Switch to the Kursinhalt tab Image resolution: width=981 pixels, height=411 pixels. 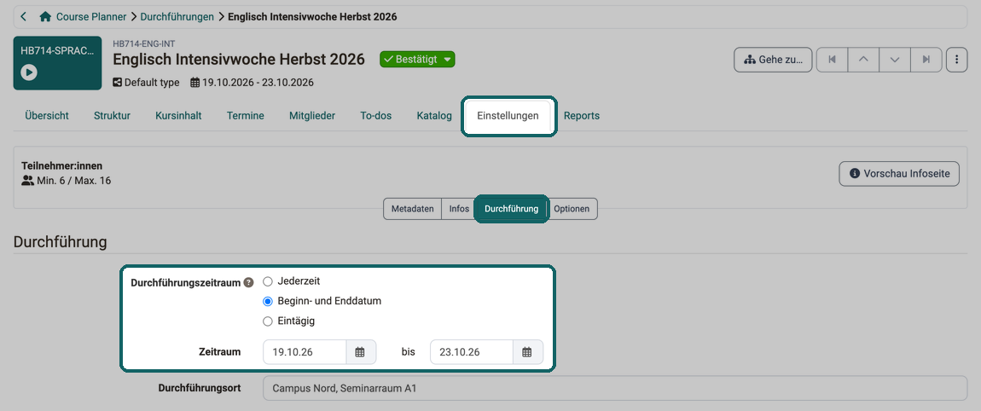(x=178, y=116)
